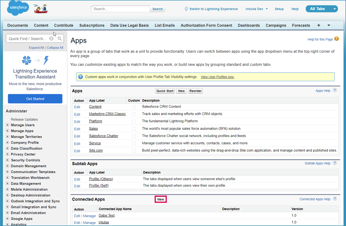Viewport: 346px width, 226px height.
Task: Click the Subtab Apps Help question mark icon
Action: click(x=335, y=163)
